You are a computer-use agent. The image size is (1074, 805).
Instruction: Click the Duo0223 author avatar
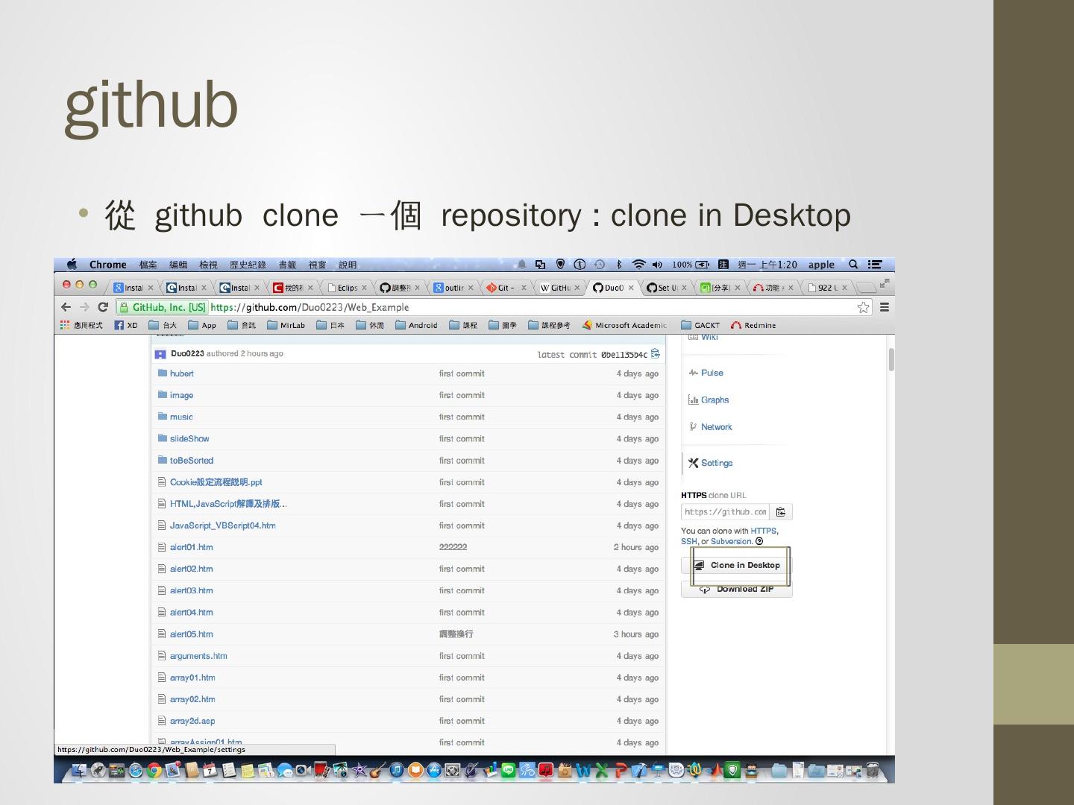(x=160, y=354)
